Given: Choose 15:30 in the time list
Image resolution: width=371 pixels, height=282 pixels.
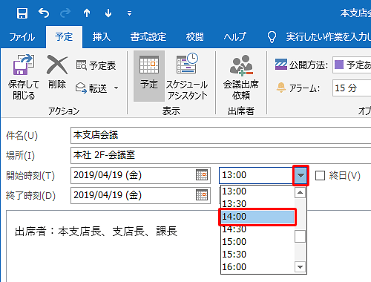Looking at the screenshot, I should 257,255.
